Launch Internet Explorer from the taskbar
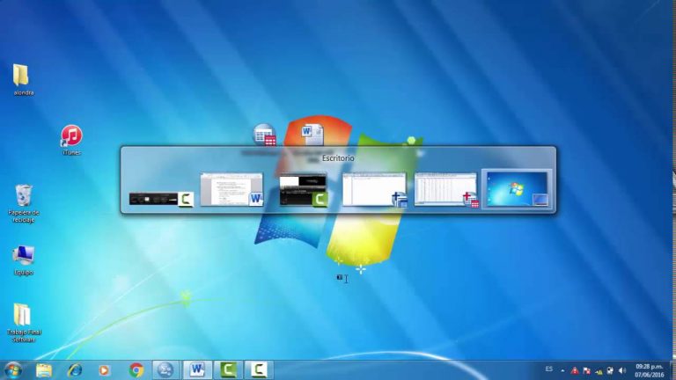The image size is (676, 380). (x=74, y=369)
